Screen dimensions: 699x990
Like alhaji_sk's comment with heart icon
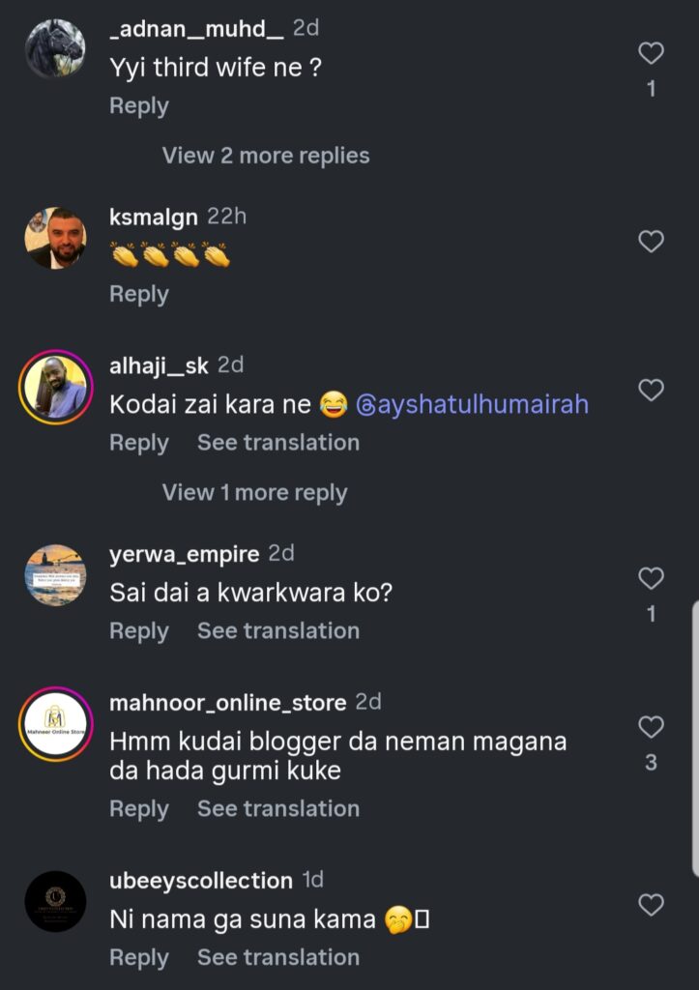coord(652,390)
